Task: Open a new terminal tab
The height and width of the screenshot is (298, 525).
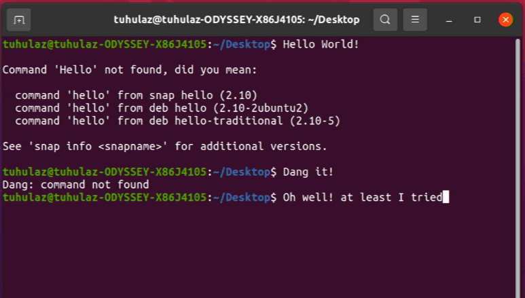Action: click(x=19, y=20)
